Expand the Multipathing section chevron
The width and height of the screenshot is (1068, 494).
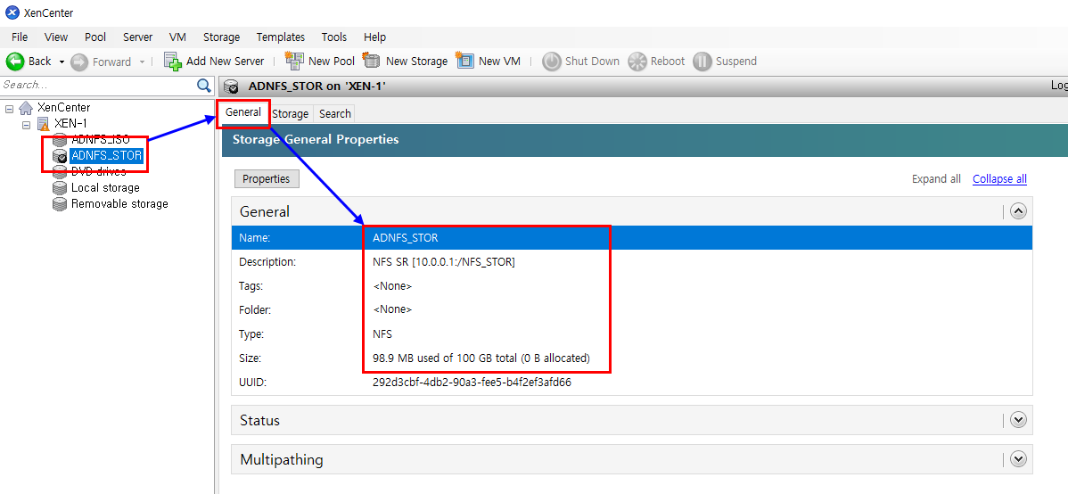coord(1018,459)
